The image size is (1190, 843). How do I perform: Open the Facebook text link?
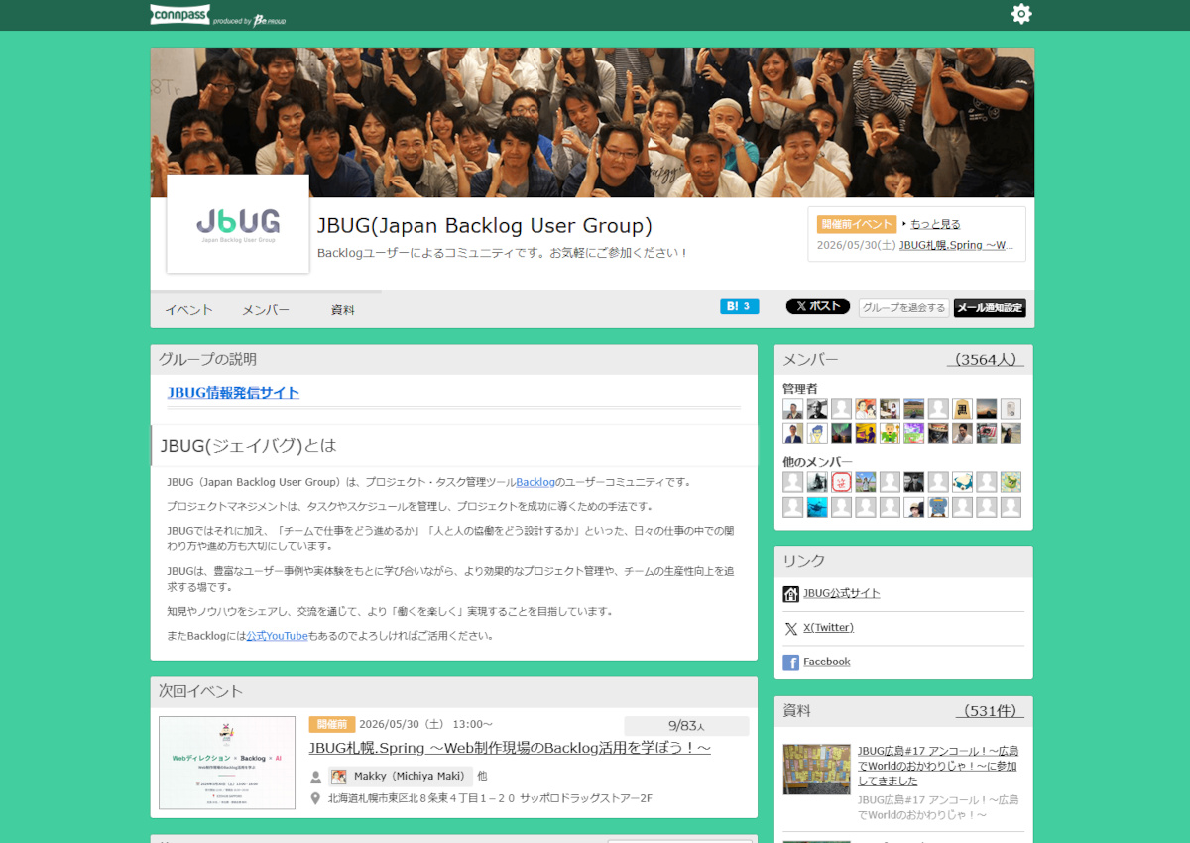827,662
